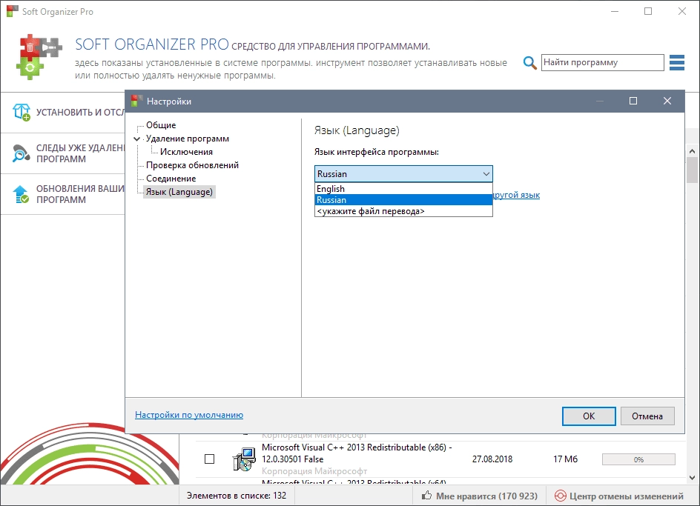Image resolution: width=700 pixels, height=506 pixels.
Task: Click Элементов в списке: 132 status text
Action: point(236,496)
